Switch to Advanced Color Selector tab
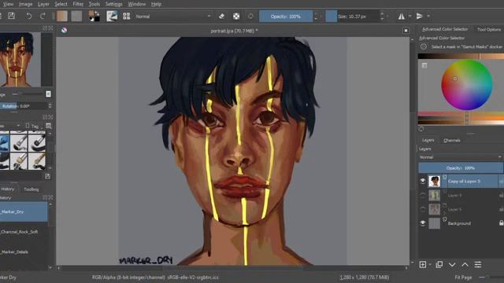Viewport: 504px width, 283px height. point(445,29)
